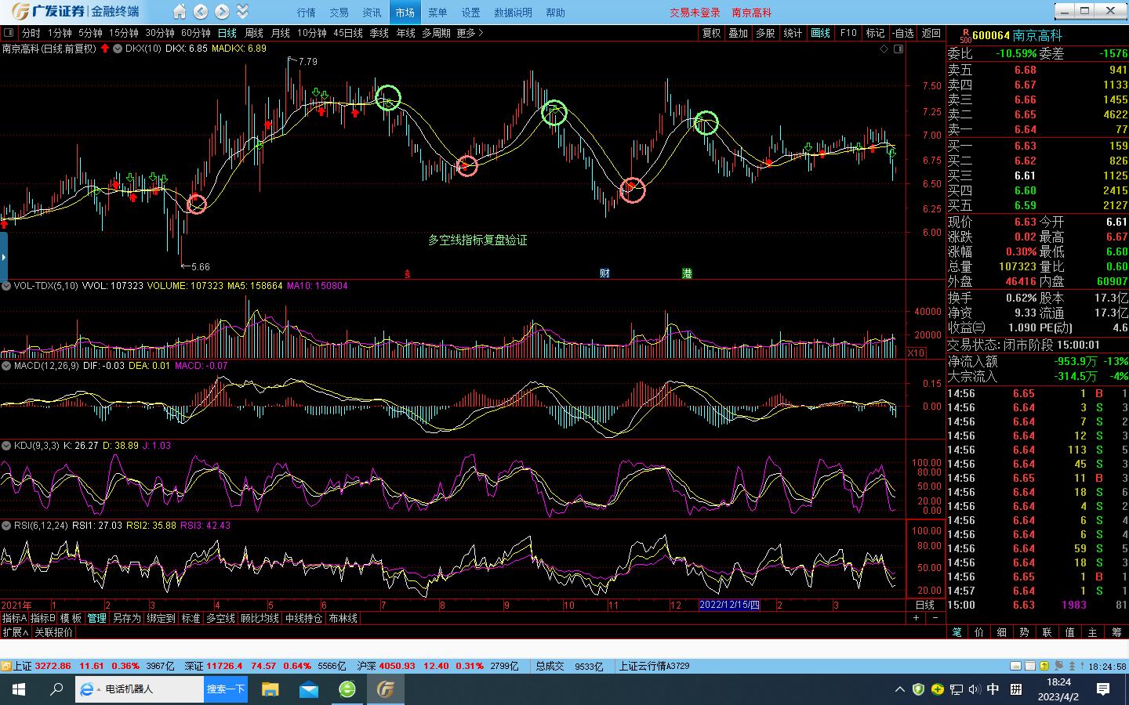Click the double down-chevron toolbar icon
The image size is (1129, 705).
pyautogui.click(x=242, y=12)
